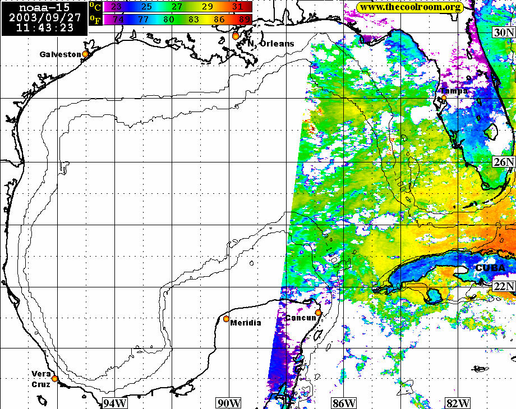This screenshot has height=409, width=516.
Task: Click the orange Galveston city marker dot
Action: (x=85, y=54)
